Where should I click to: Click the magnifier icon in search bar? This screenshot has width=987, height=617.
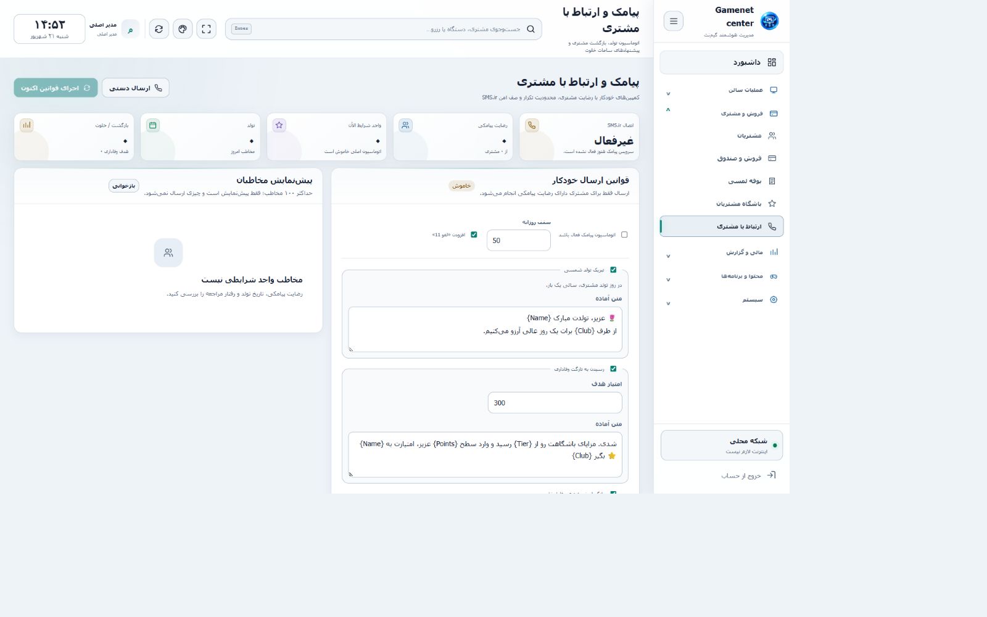[x=531, y=29]
